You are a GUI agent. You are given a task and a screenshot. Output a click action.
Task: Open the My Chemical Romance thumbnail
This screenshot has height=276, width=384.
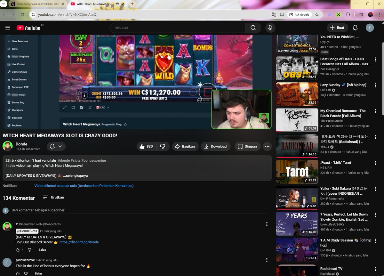point(296,120)
